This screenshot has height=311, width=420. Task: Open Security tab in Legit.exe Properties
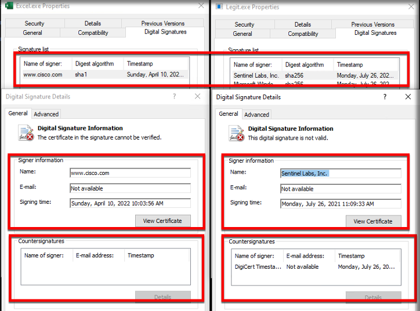click(244, 24)
